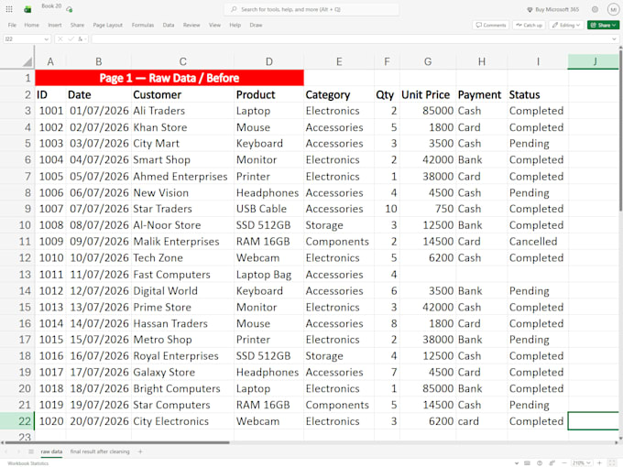Switch to the raw data sheet tab
This screenshot has height=467, width=623.
(x=51, y=451)
